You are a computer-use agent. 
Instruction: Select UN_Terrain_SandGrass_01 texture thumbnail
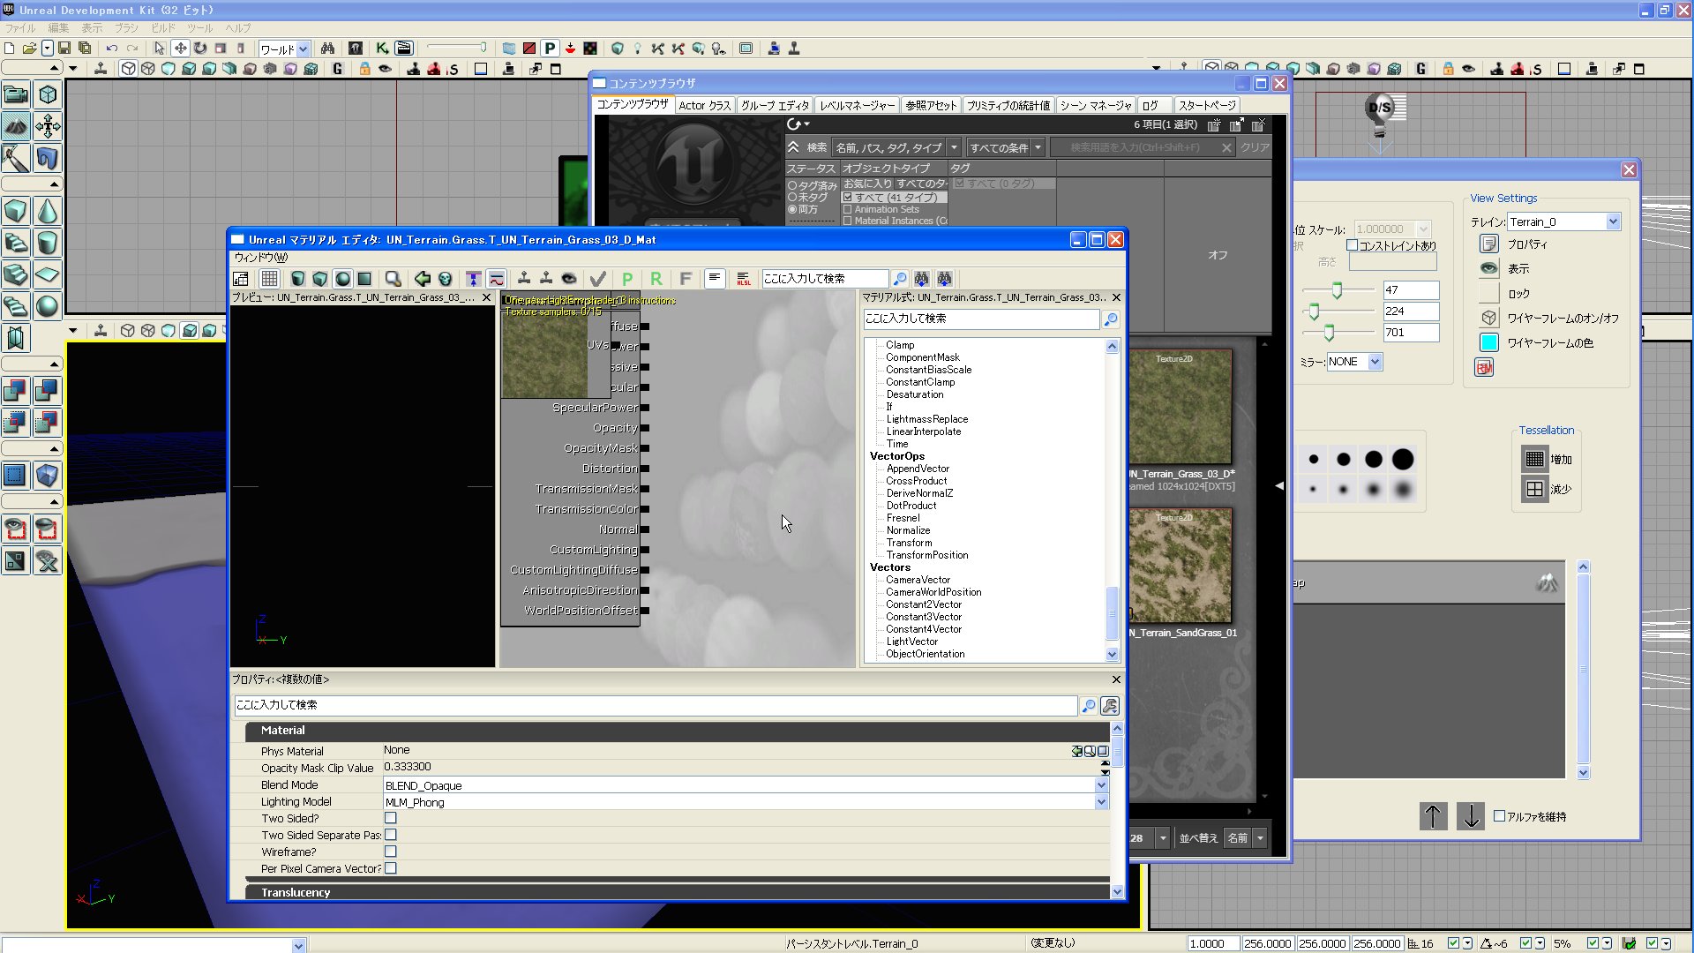pyautogui.click(x=1180, y=565)
